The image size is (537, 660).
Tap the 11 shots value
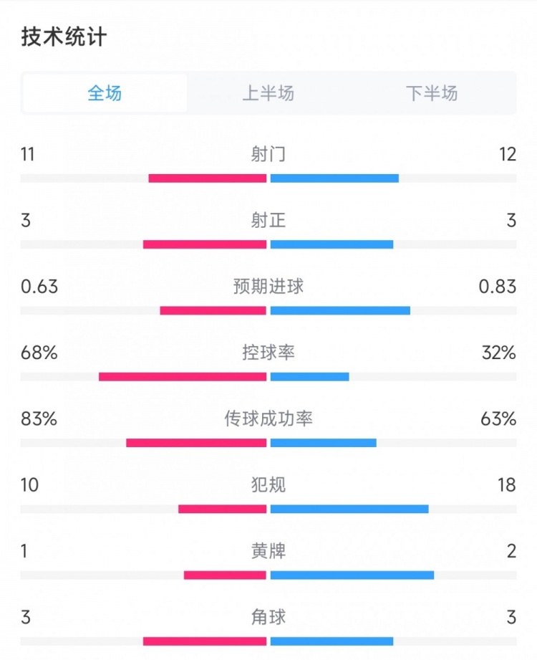tap(29, 154)
